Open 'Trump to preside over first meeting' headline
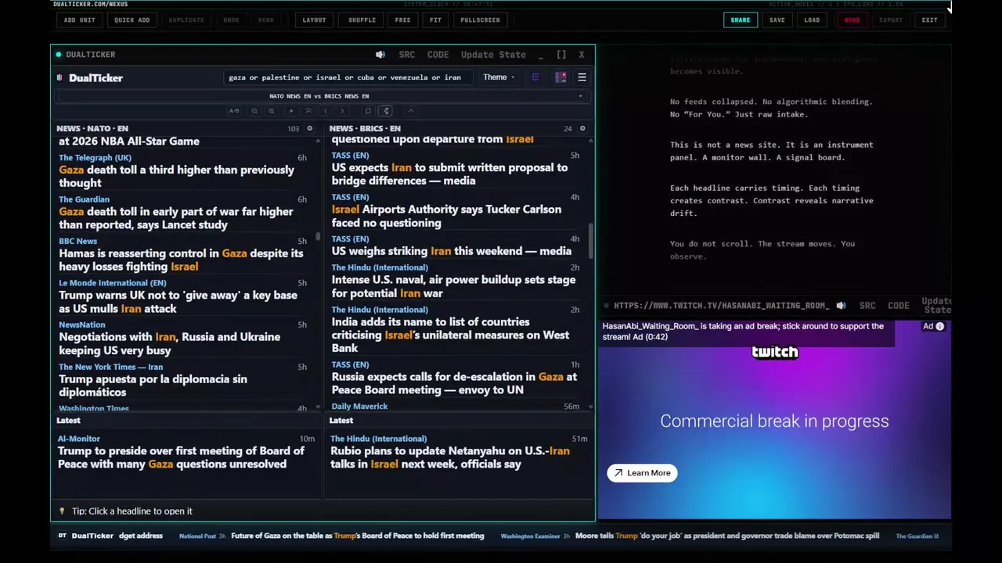 181,457
